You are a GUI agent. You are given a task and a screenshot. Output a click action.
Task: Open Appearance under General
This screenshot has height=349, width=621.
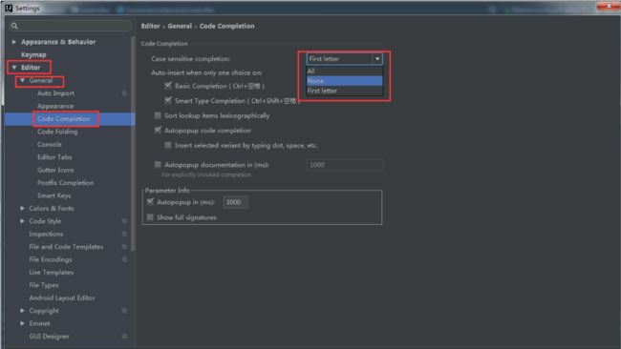click(55, 106)
